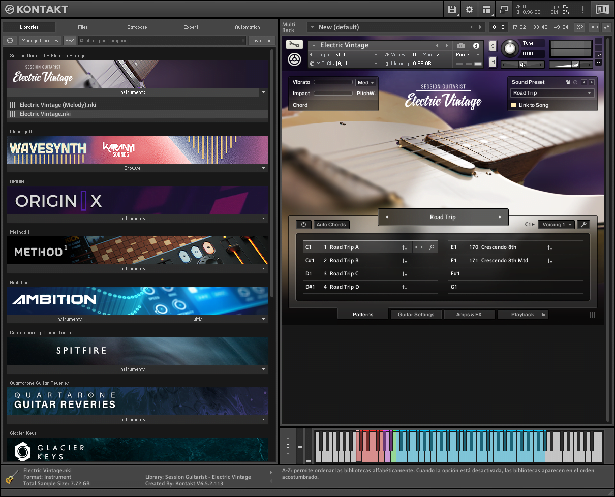Select Electric Vintage (Melody).nki file
The width and height of the screenshot is (615, 497).
click(137, 105)
